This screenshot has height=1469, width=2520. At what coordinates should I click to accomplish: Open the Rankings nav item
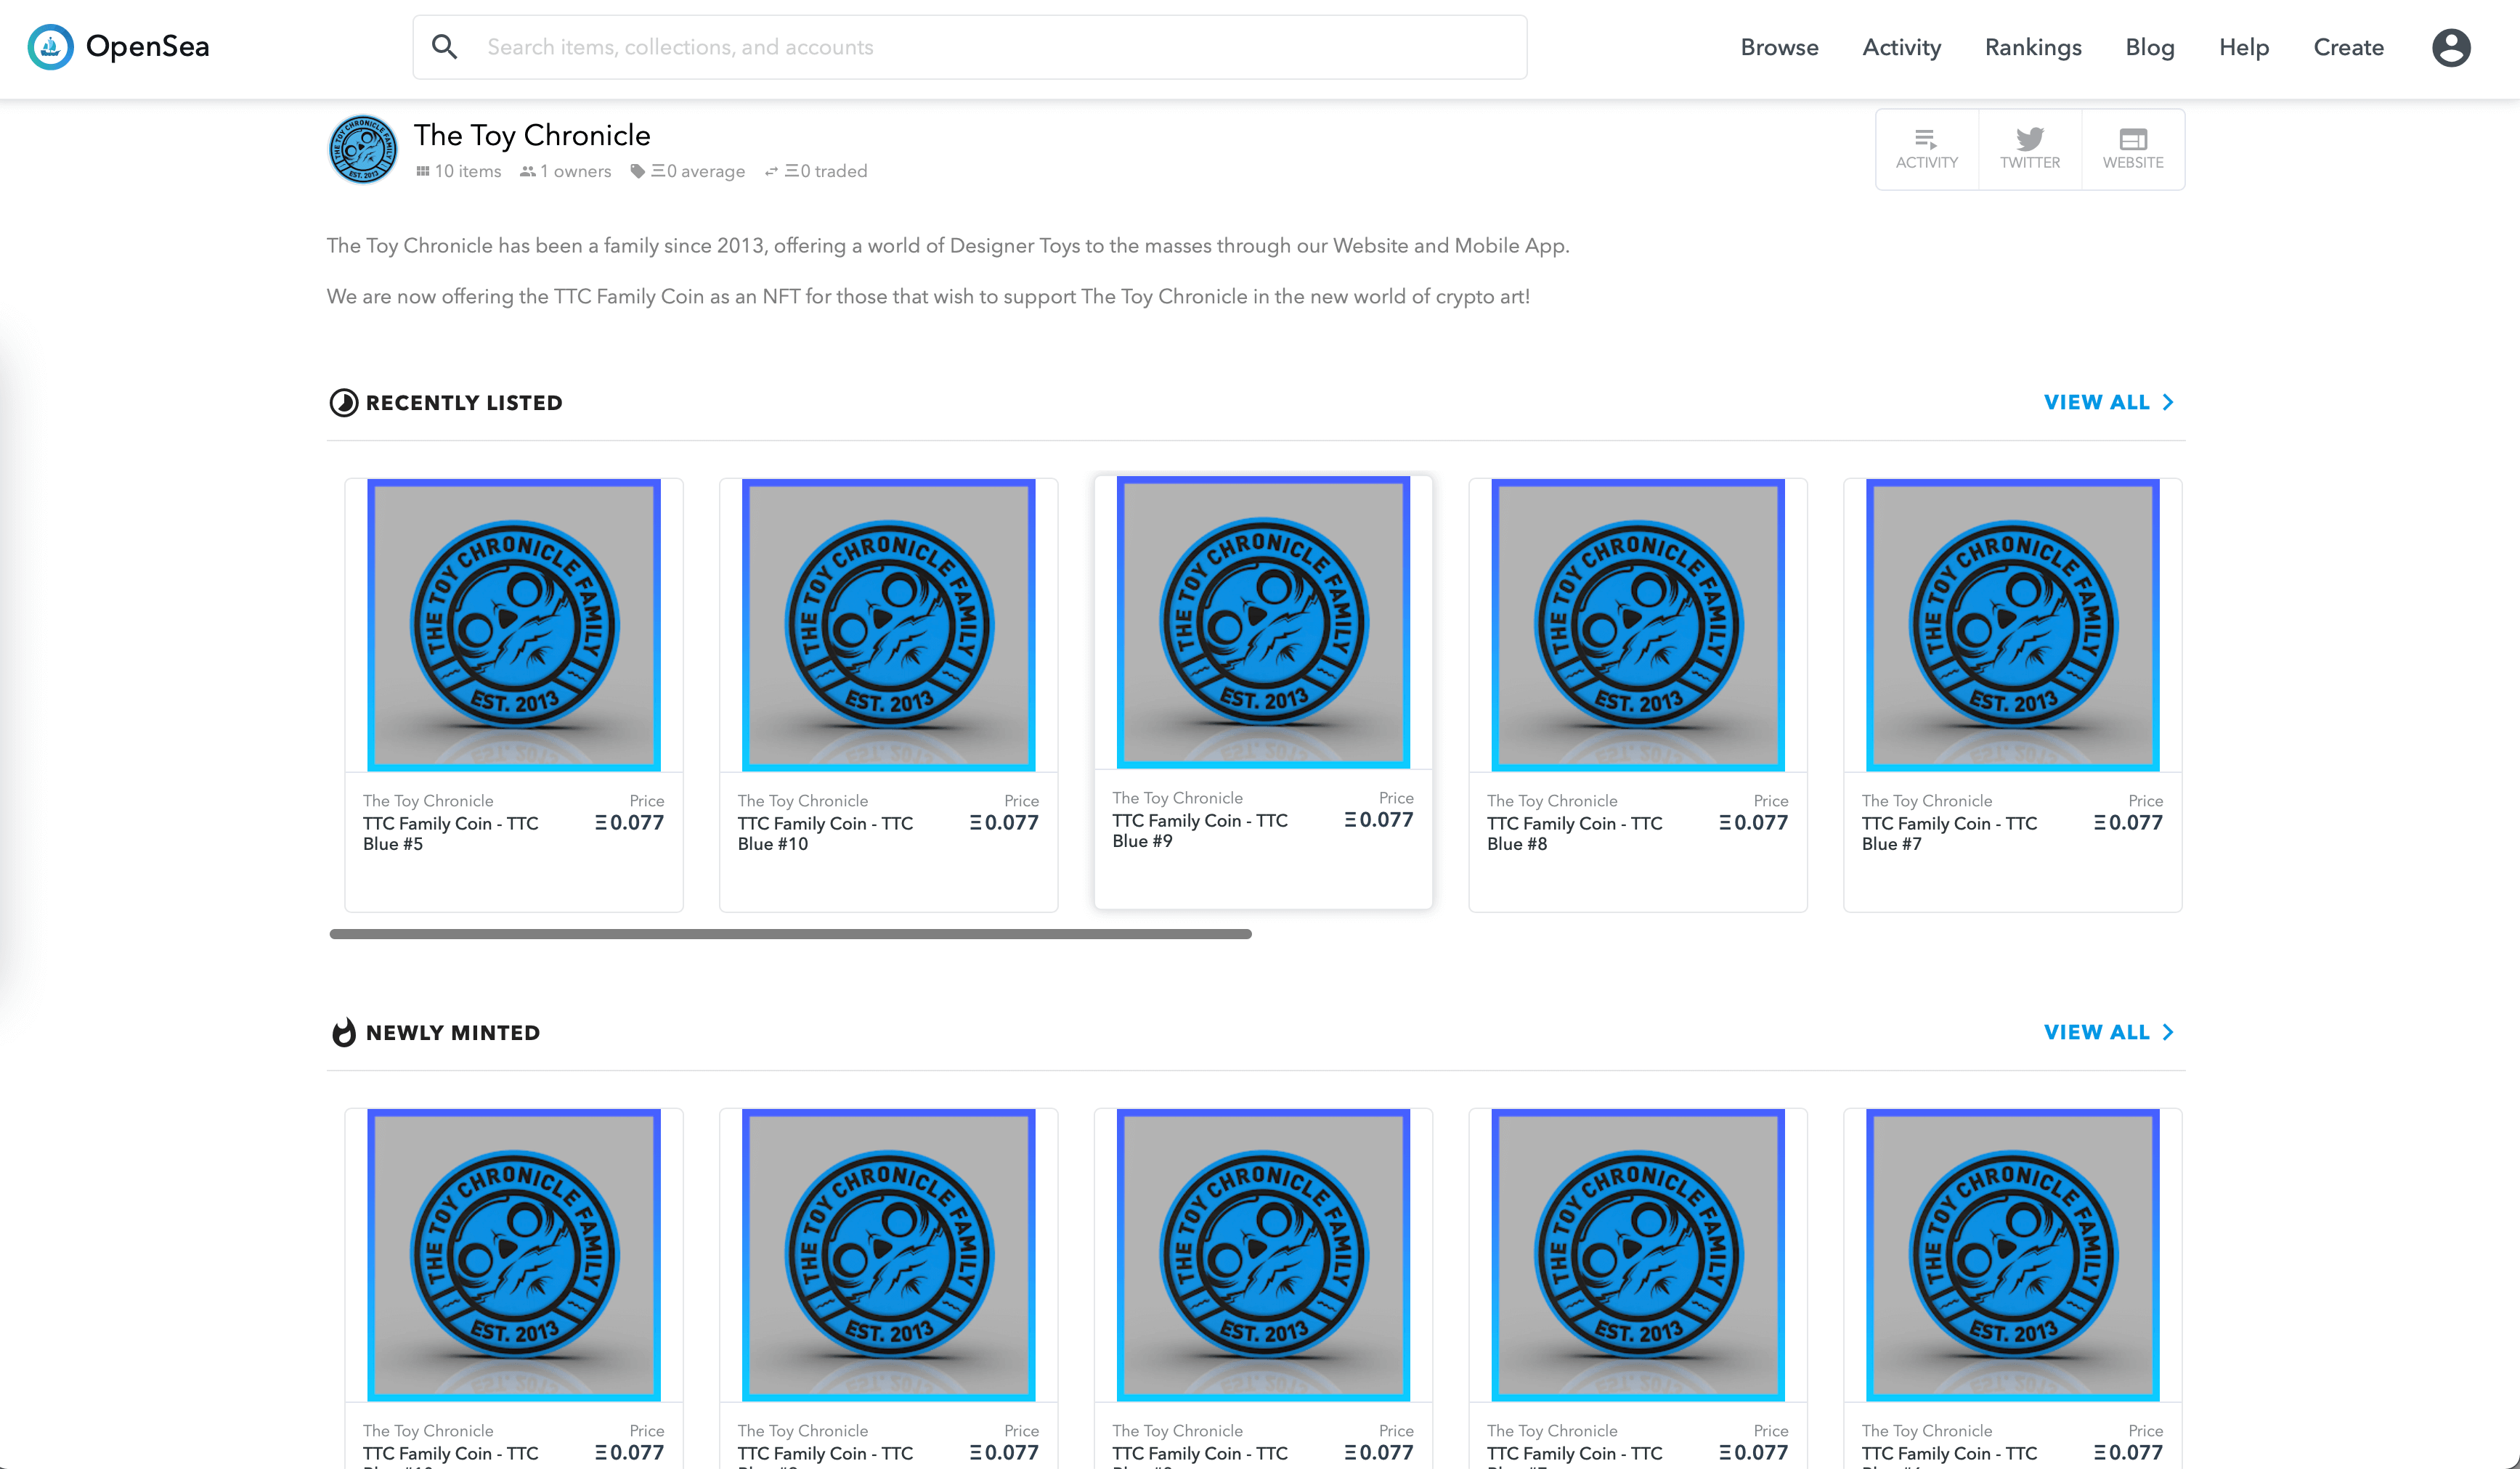[x=2033, y=47]
